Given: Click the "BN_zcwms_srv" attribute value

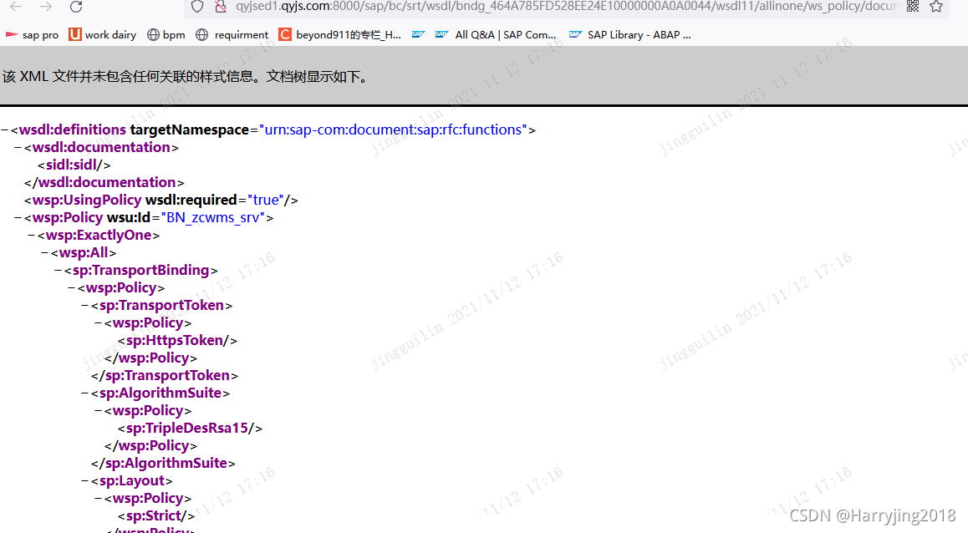Looking at the screenshot, I should (x=213, y=218).
